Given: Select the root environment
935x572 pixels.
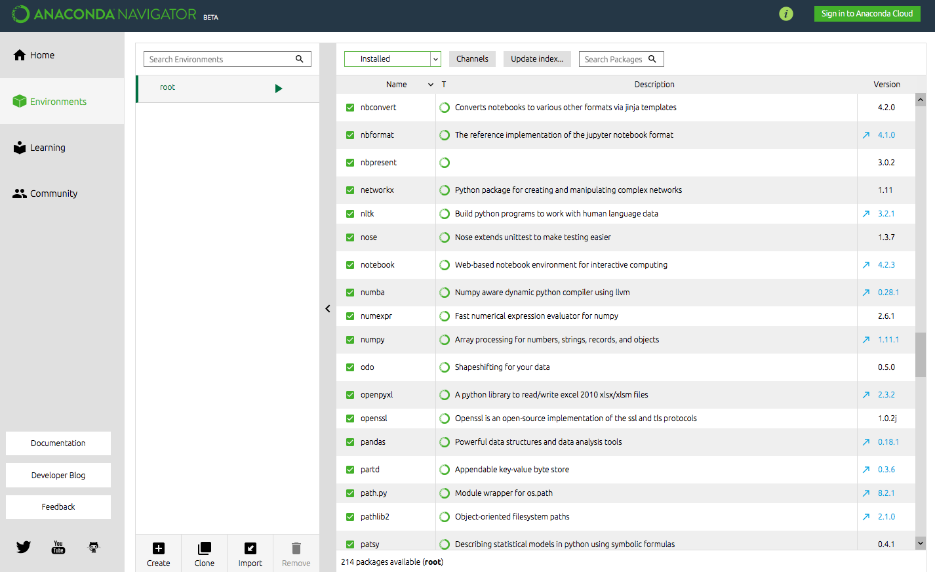Looking at the screenshot, I should pyautogui.click(x=228, y=89).
